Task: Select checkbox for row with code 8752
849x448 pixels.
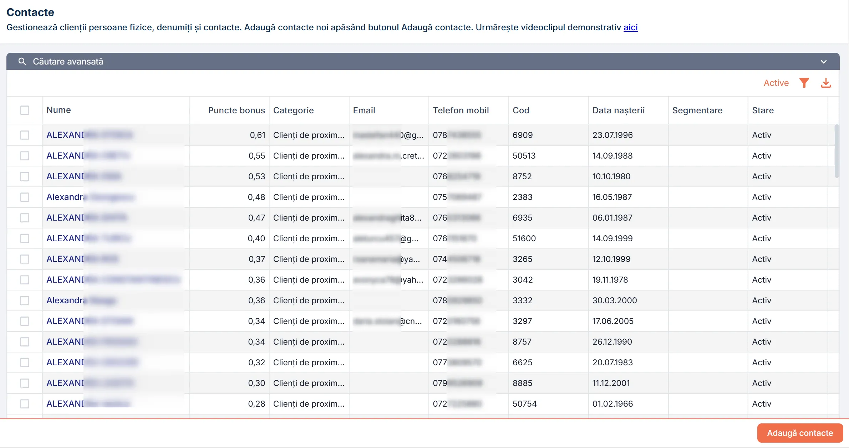Action: coord(25,176)
